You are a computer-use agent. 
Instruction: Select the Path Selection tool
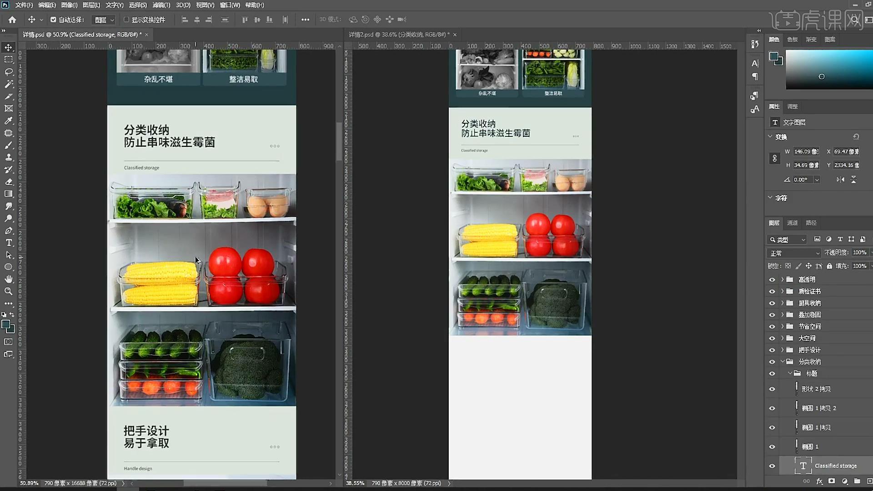click(x=9, y=255)
